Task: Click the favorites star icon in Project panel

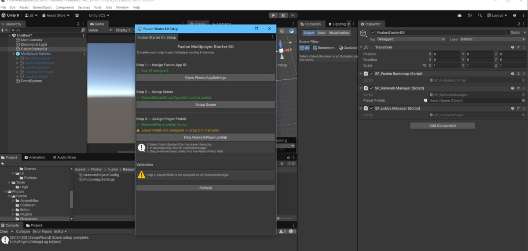Action: [282, 164]
